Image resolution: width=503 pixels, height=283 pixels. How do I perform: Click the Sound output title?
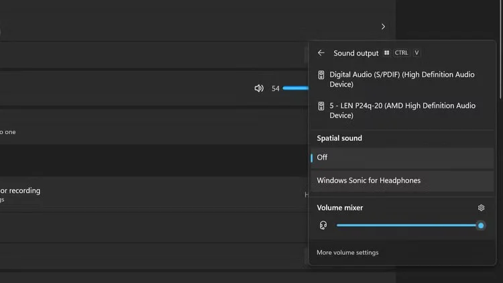355,53
